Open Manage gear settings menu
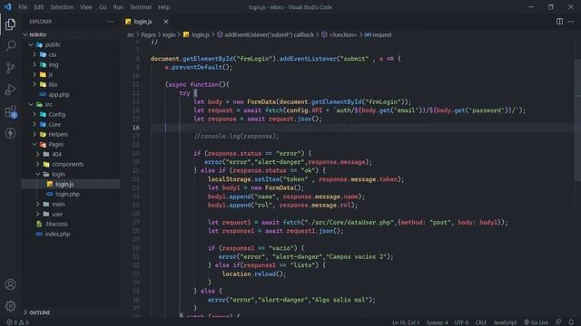Screen dimensions: 581x326 click(x=10, y=306)
